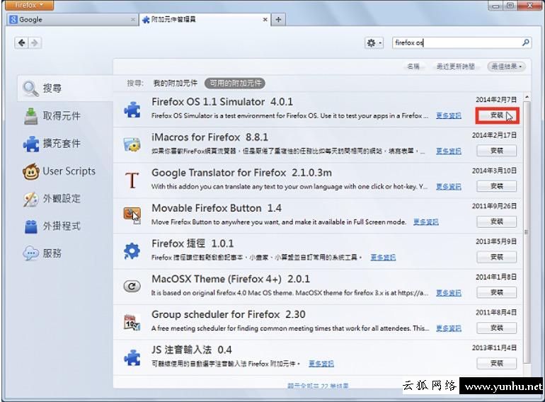Select 搜尋 in the sidebar
The image size is (545, 402).
[x=65, y=88]
